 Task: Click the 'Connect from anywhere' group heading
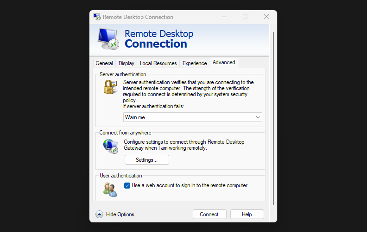pos(125,133)
